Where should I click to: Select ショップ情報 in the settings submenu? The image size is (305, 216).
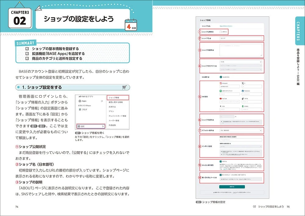(x=118, y=97)
